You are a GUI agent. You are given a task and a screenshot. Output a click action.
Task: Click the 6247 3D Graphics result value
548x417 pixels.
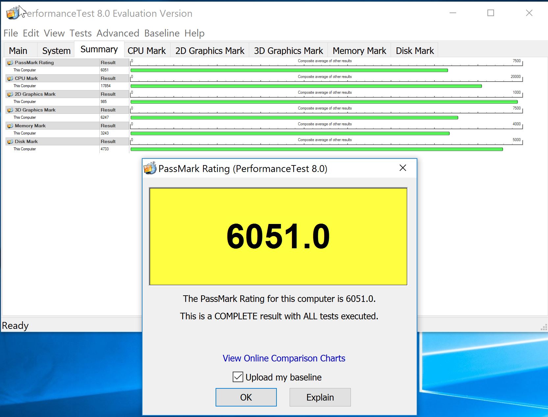click(x=105, y=117)
